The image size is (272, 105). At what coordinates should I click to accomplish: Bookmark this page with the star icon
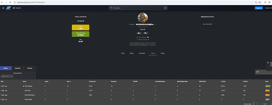tap(260, 2)
